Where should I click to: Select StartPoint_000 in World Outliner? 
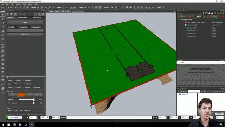(192, 28)
